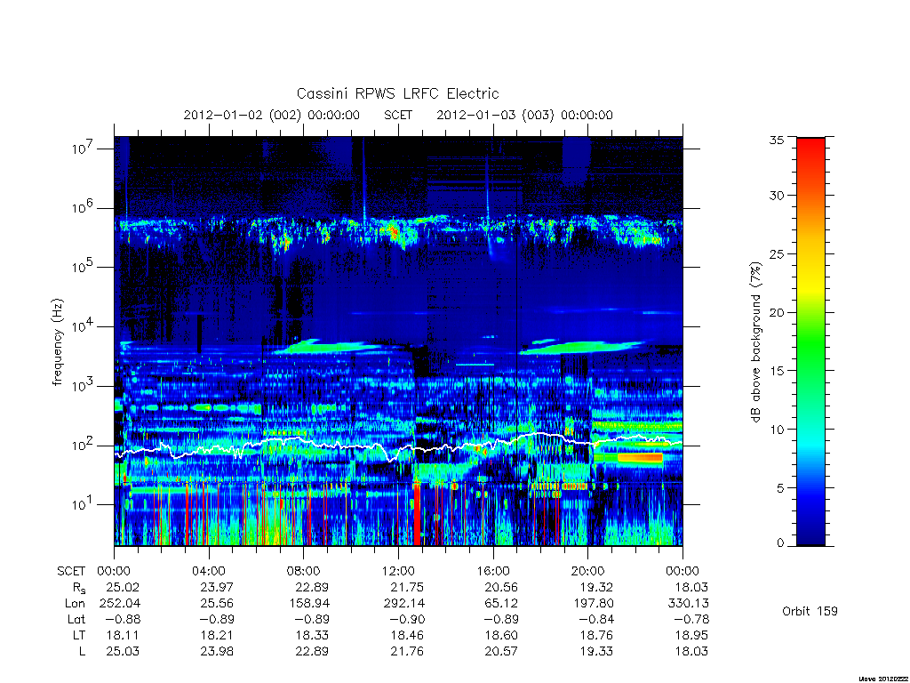Click the LT value 18.95
This screenshot has width=910, height=683.
691,635
